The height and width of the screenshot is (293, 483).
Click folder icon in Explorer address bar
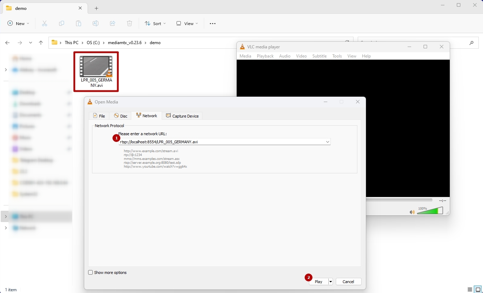click(x=54, y=42)
